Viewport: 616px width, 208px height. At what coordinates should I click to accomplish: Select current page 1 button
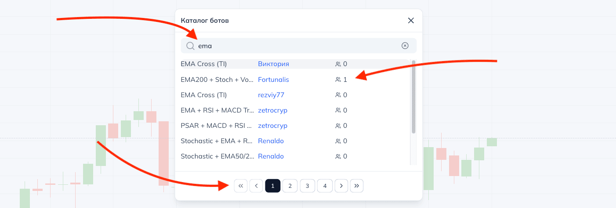(272, 186)
